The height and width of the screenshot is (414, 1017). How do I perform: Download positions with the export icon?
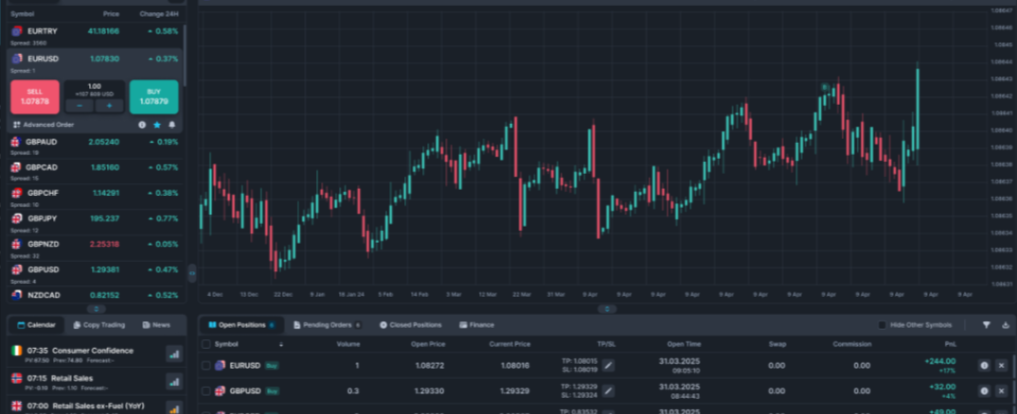point(1006,325)
